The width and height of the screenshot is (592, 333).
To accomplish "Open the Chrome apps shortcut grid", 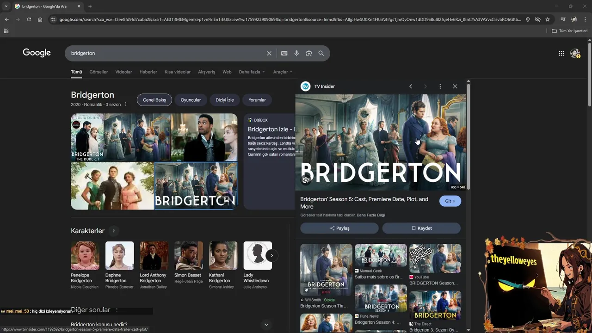I will [6, 31].
